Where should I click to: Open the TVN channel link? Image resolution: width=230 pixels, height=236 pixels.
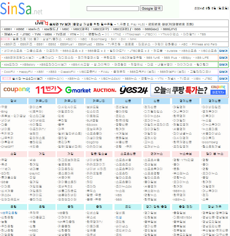(x=37, y=34)
